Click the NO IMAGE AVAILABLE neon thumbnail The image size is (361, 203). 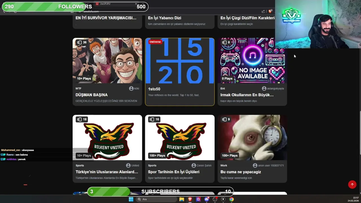(x=252, y=61)
